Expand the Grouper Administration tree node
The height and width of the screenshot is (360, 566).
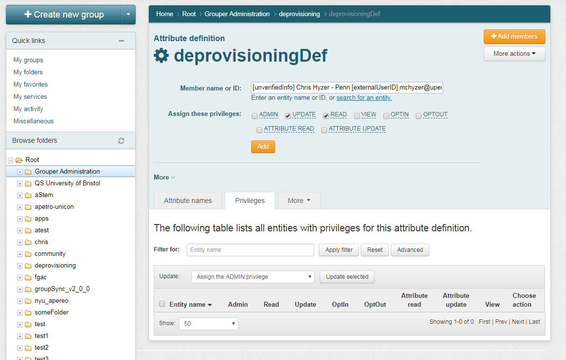pyautogui.click(x=20, y=172)
